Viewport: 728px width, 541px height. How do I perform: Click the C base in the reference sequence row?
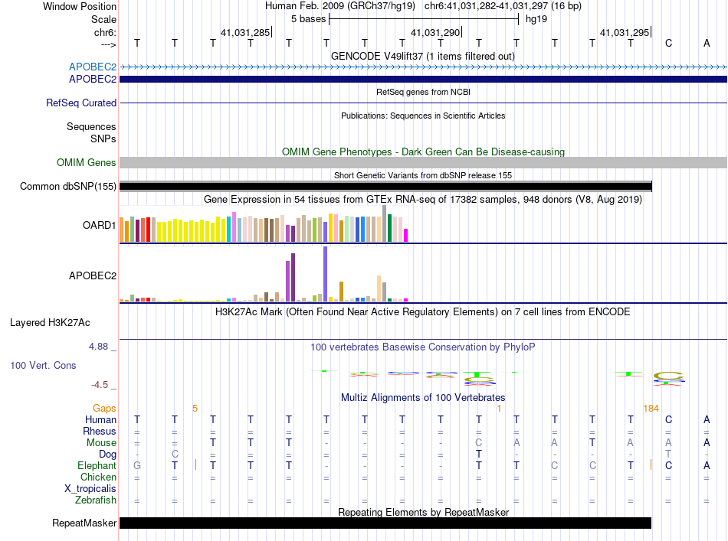tap(668, 43)
